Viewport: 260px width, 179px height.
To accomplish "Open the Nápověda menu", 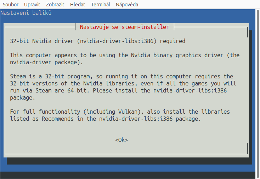I will (x=127, y=5).
